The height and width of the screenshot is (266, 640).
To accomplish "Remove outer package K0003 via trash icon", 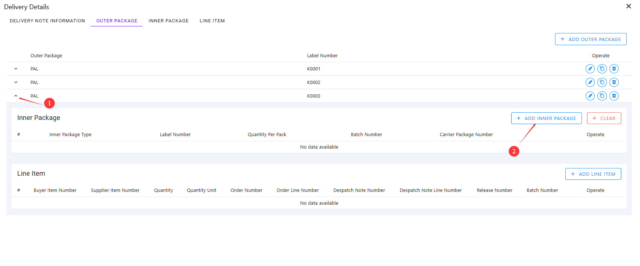I will (x=614, y=96).
